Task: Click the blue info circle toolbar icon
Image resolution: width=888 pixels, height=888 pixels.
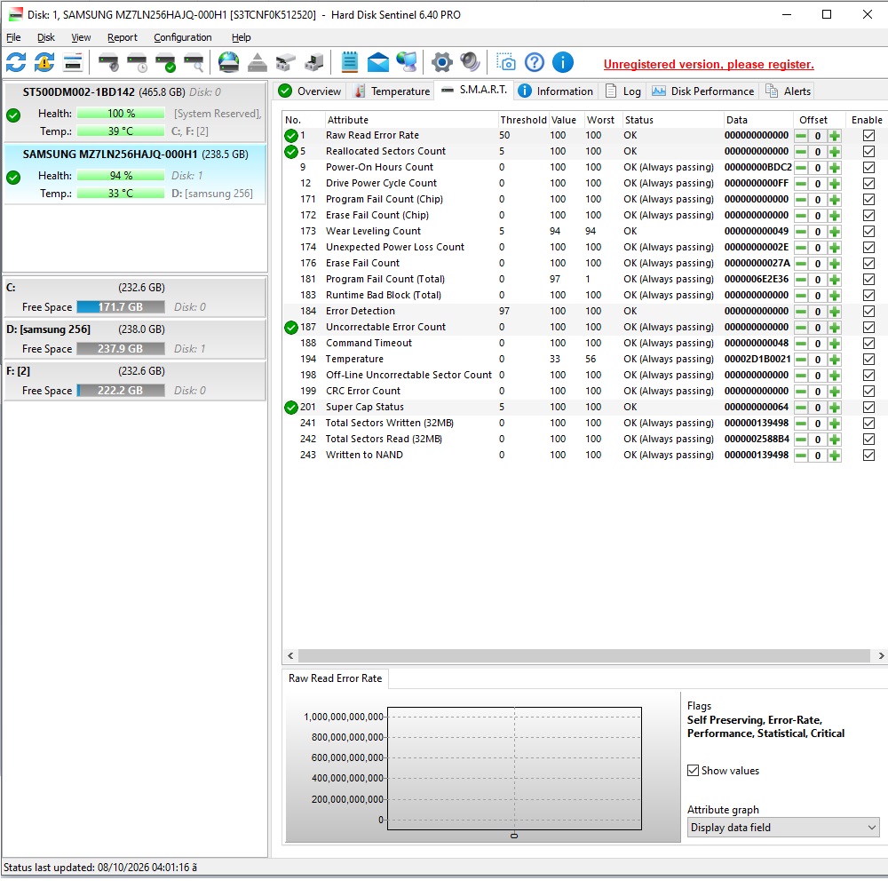Action: click(562, 62)
